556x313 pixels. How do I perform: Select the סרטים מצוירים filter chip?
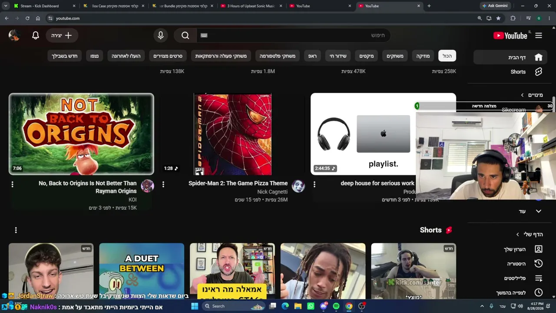[x=168, y=56]
